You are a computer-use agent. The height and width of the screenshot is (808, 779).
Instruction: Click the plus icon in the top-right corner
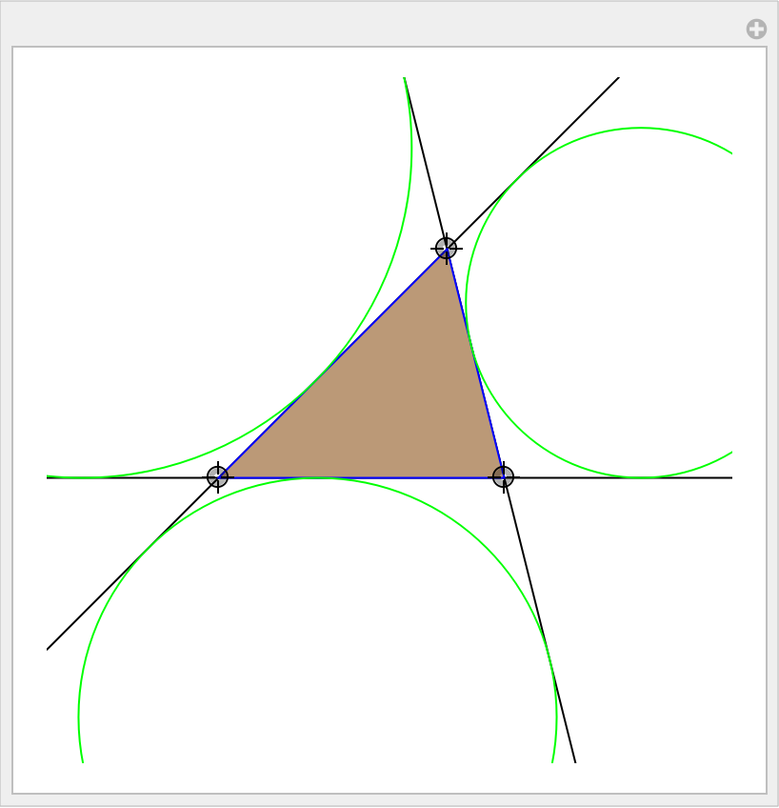point(756,30)
